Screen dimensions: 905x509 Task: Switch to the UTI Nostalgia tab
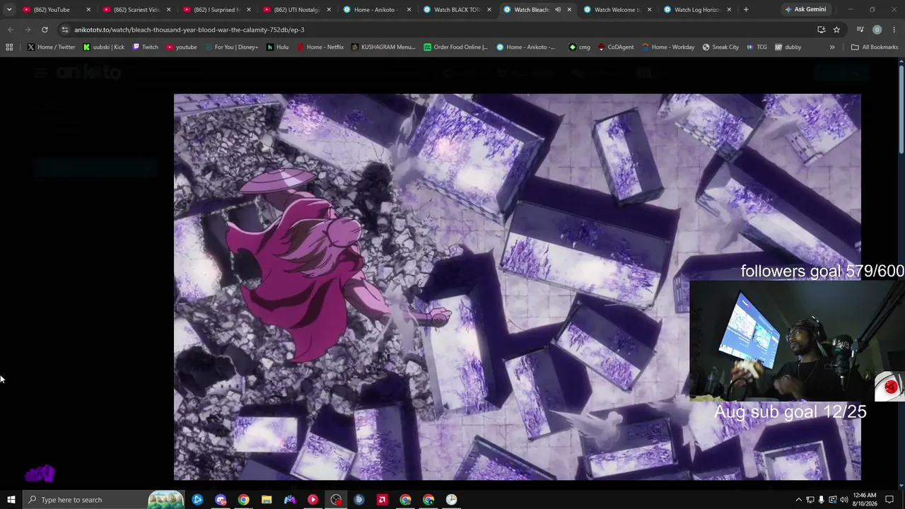coord(297,9)
